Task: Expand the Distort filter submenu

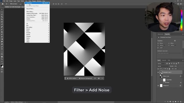Action: click(37, 29)
